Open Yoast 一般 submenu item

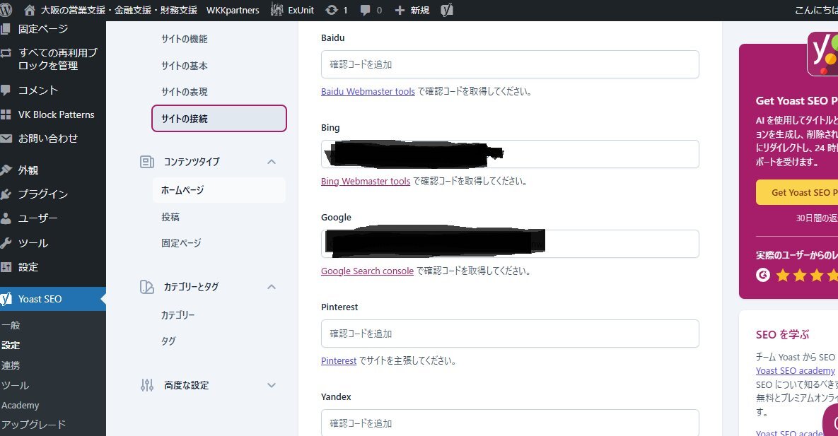tap(11, 325)
